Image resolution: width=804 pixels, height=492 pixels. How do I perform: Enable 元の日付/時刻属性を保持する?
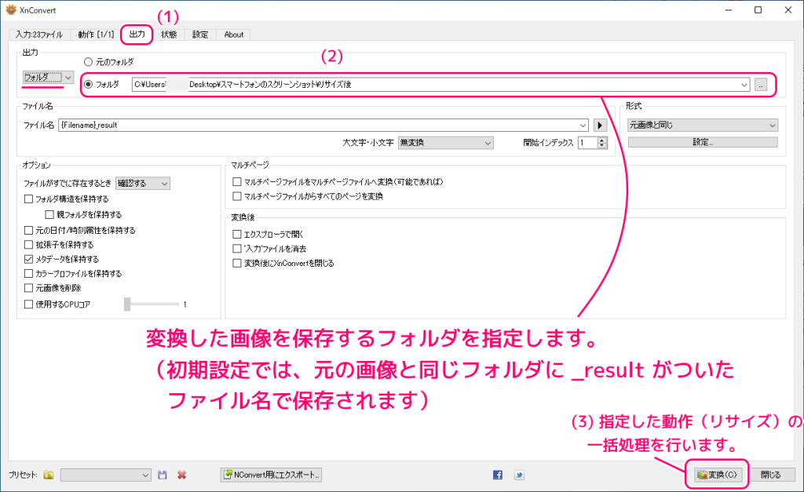pyautogui.click(x=29, y=230)
